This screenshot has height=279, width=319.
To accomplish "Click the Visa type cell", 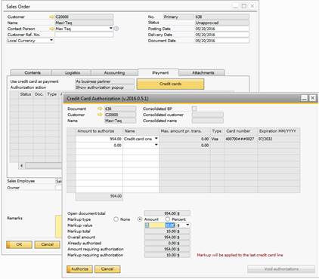I will point(217,139).
